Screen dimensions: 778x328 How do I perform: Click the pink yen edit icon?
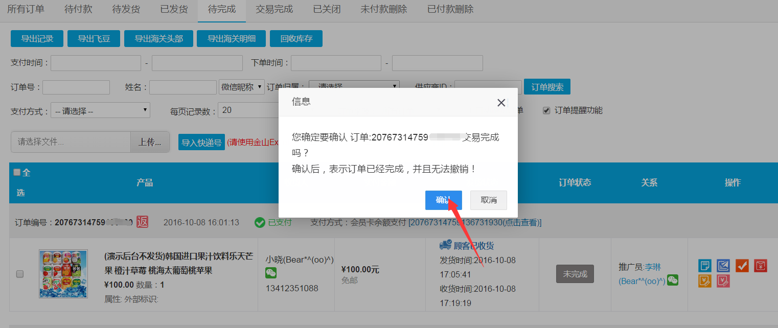pyautogui.click(x=723, y=280)
